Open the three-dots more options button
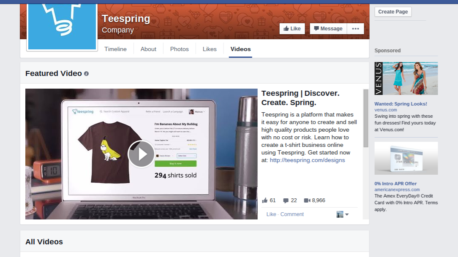The image size is (458, 257). tap(355, 29)
